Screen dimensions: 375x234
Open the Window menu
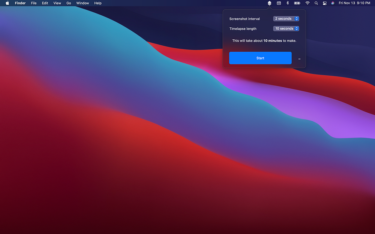[x=82, y=3]
